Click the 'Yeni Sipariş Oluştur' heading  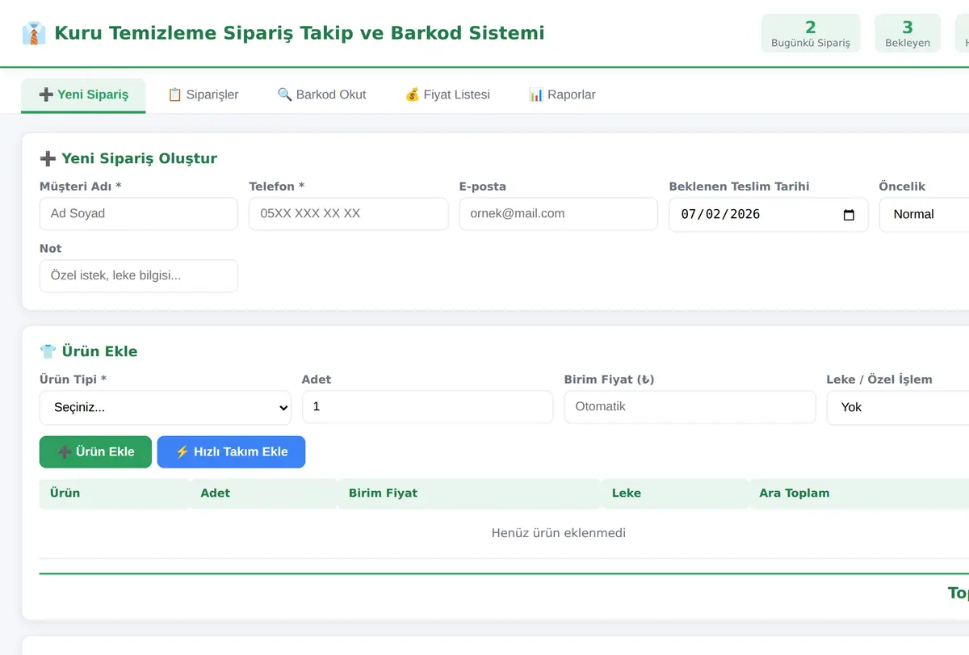tap(128, 158)
